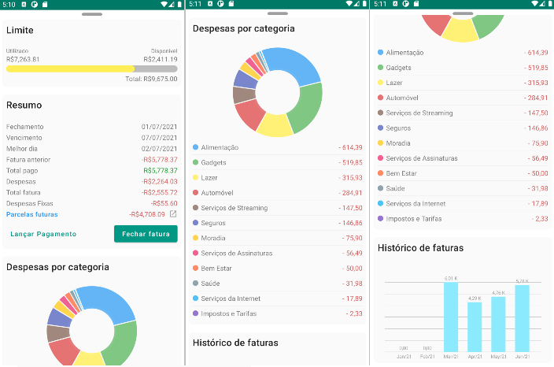Viewport: 554px width, 367px height.
Task: Click the yellow Moradia dot in the middle panel
Action: [195, 238]
